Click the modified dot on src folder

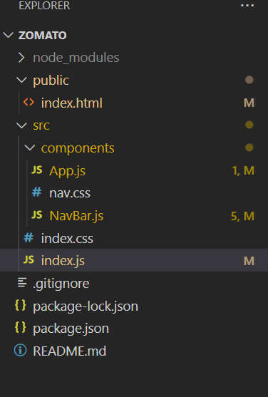pos(249,125)
